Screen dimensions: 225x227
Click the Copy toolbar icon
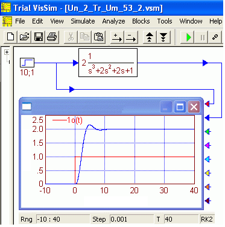coord(84,37)
